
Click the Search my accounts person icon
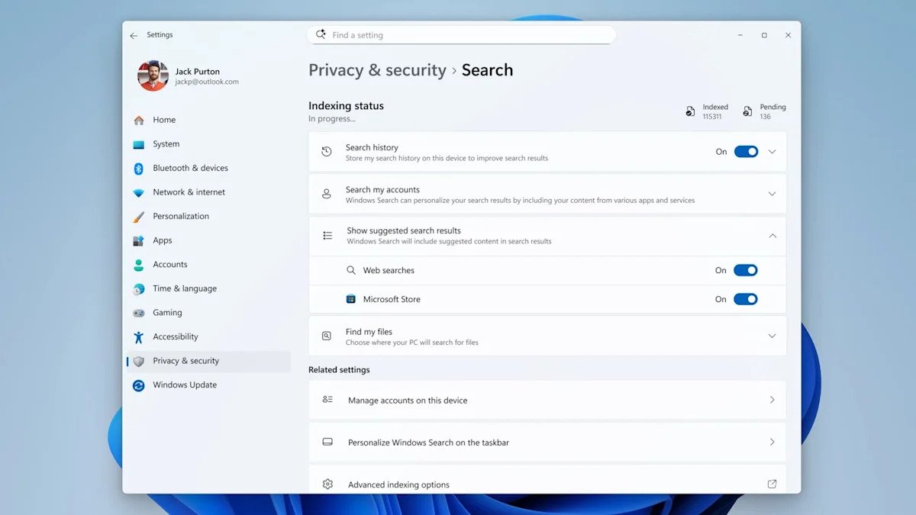(327, 194)
